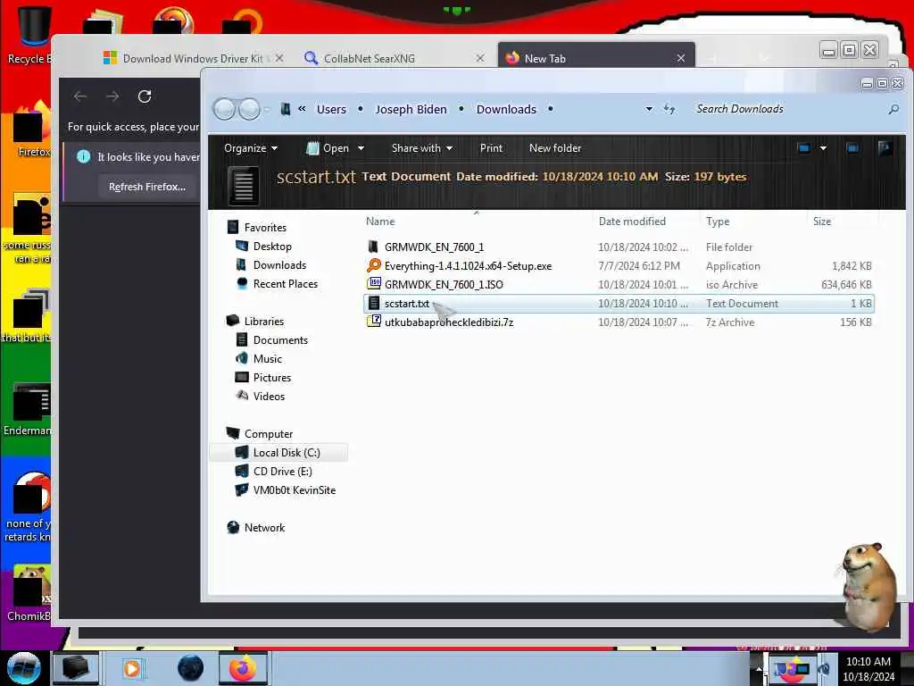Click the globe icon on taskbar
Image resolution: width=914 pixels, height=686 pixels.
190,668
